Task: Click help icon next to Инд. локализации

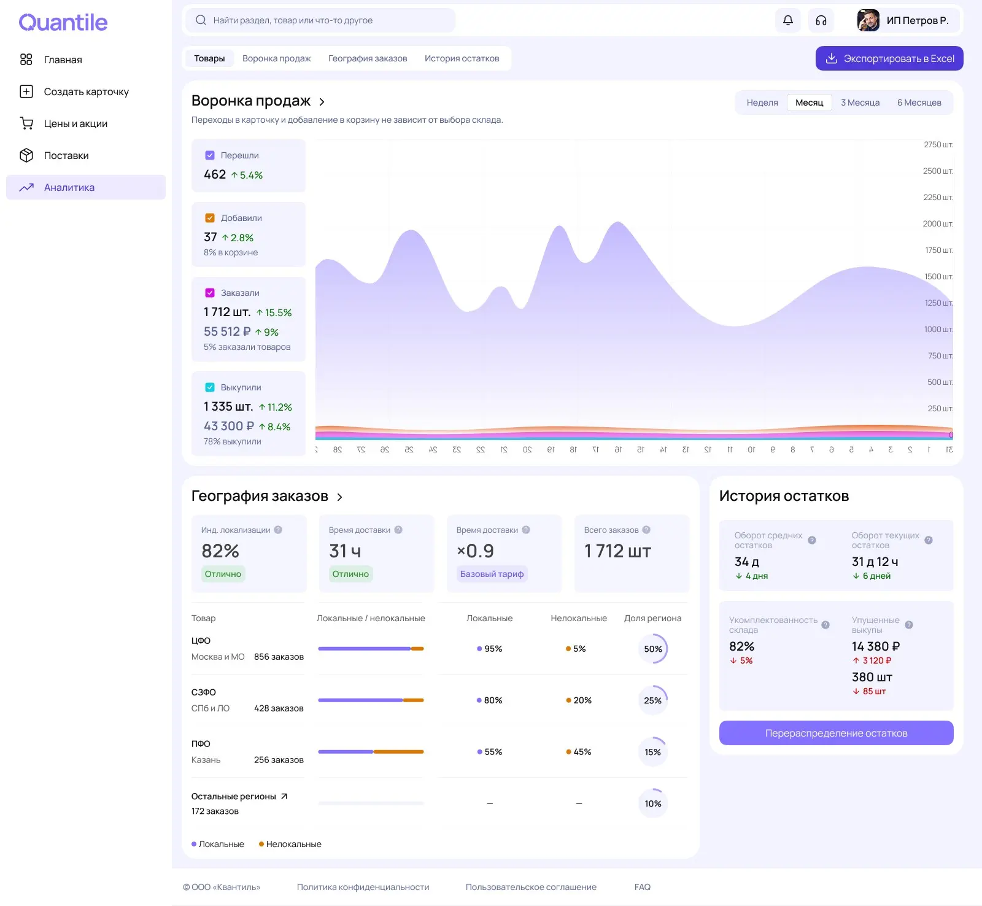Action: pos(278,530)
